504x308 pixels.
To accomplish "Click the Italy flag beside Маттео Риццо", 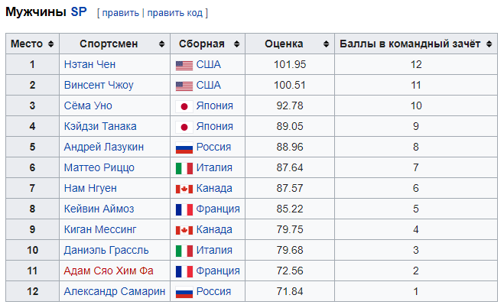I will [184, 168].
